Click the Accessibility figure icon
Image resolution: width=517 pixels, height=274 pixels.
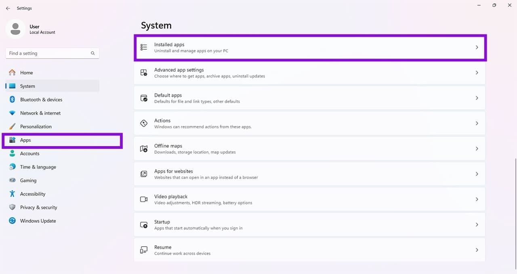[x=12, y=194]
